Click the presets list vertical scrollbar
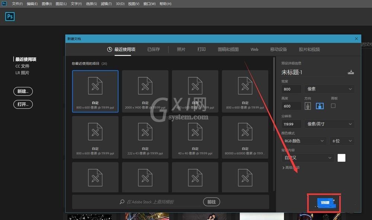 274,94
